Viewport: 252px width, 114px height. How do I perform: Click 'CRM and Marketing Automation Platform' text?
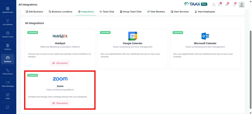tap(60, 47)
